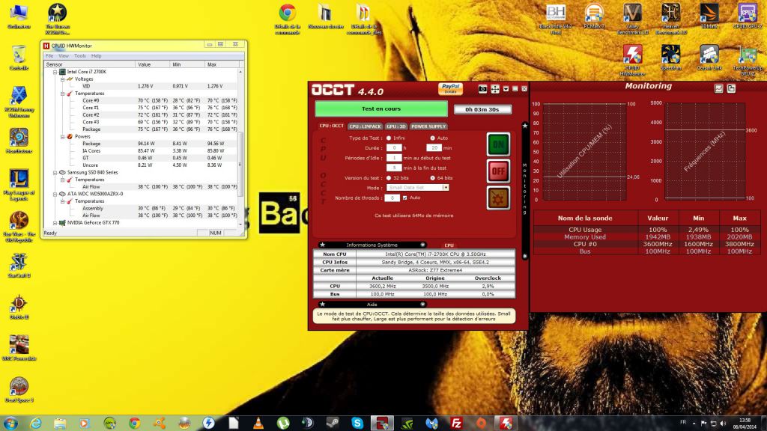Open the TechPowerUp GPU-Z desktop shortcut
This screenshot has width=767, height=431.
coord(748,60)
